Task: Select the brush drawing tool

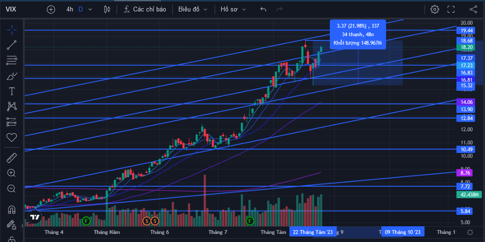Action: click(12, 76)
